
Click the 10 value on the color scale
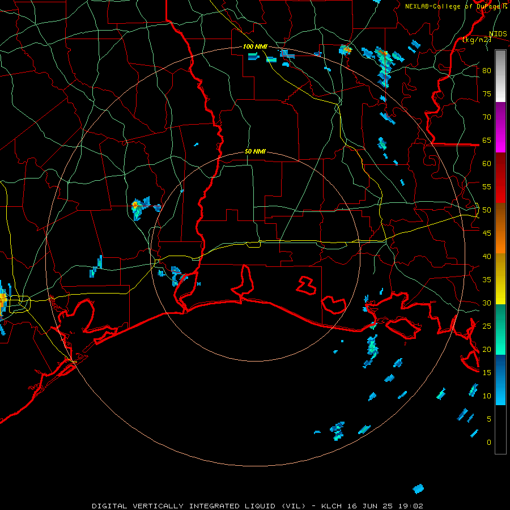point(487,396)
